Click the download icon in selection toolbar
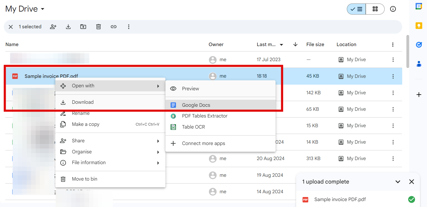The image size is (427, 207). click(x=68, y=27)
